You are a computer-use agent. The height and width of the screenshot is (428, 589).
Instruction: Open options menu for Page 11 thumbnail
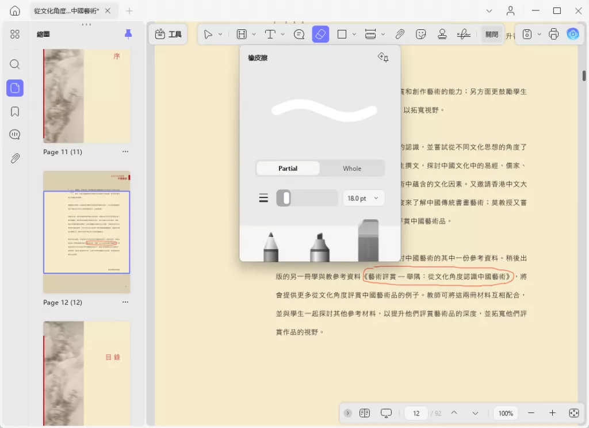click(125, 152)
